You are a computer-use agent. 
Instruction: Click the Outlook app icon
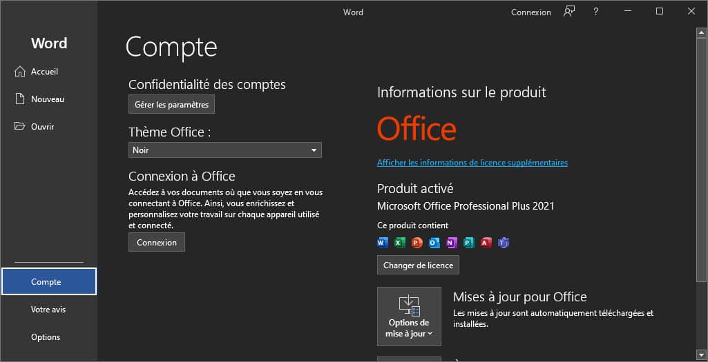coord(434,243)
